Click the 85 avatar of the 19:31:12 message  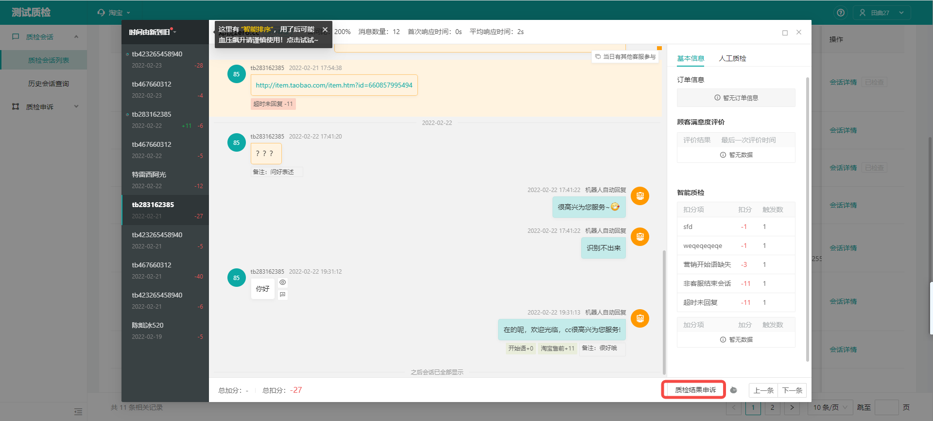tap(237, 278)
